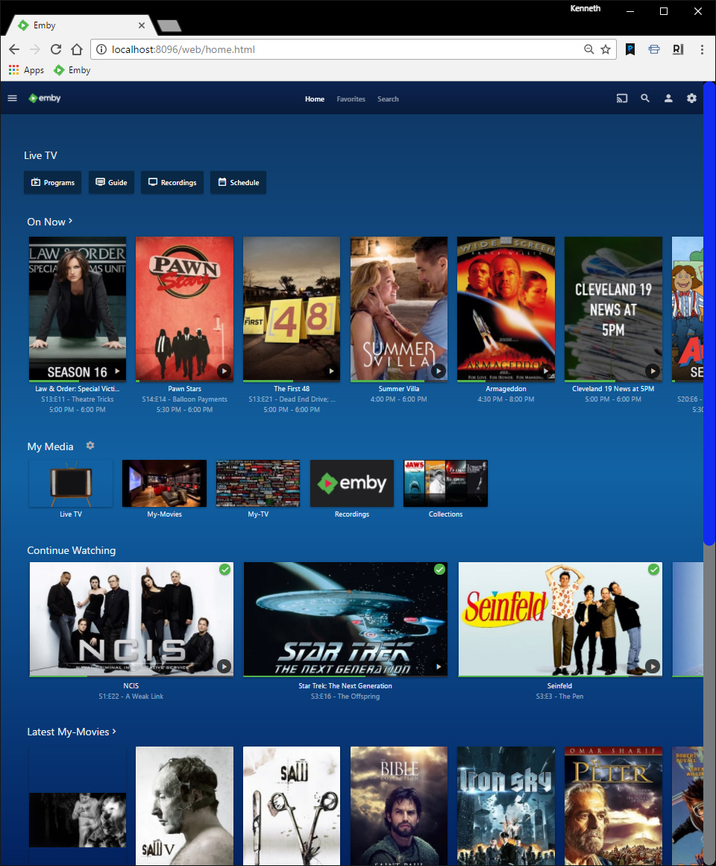
Task: Close the Emby browser tab
Action: pos(142,25)
